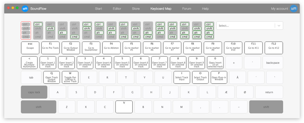The image size is (304, 123).
Task: Select the all-four-modifiers combination
Action: click(x=209, y=30)
